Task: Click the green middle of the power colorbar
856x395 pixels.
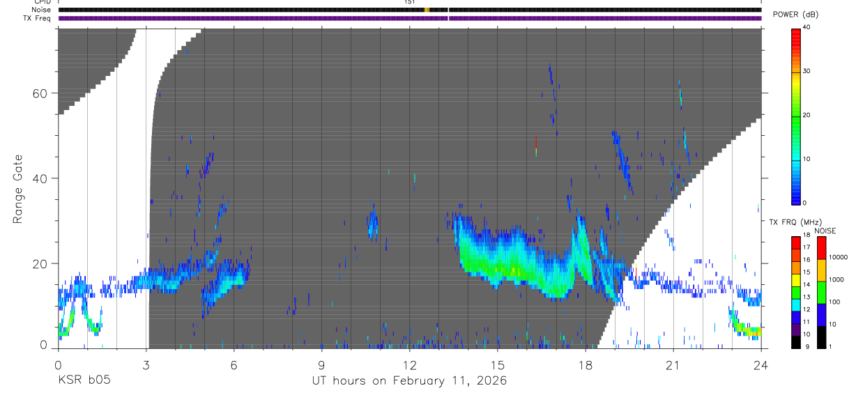Action: click(x=795, y=116)
